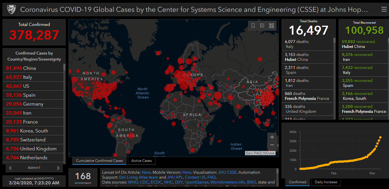389x189 pixels.
Task: Click the 3,153 deaths Hubei China entry
Action: 308,57
